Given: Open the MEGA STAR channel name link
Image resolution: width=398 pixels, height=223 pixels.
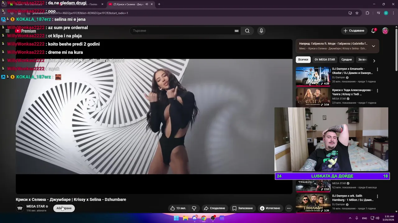Looking at the screenshot, I should pos(35,206).
